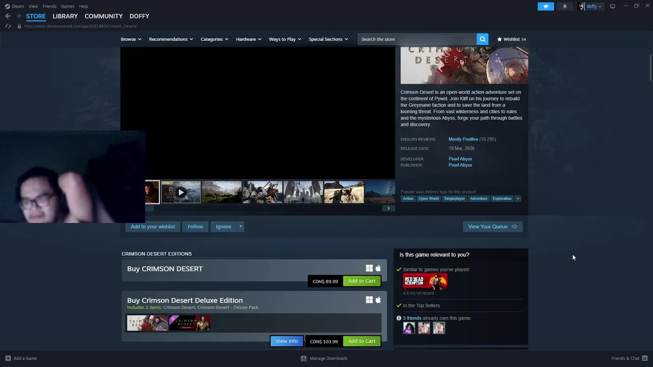Switch to Big Picture display icon

612,6
